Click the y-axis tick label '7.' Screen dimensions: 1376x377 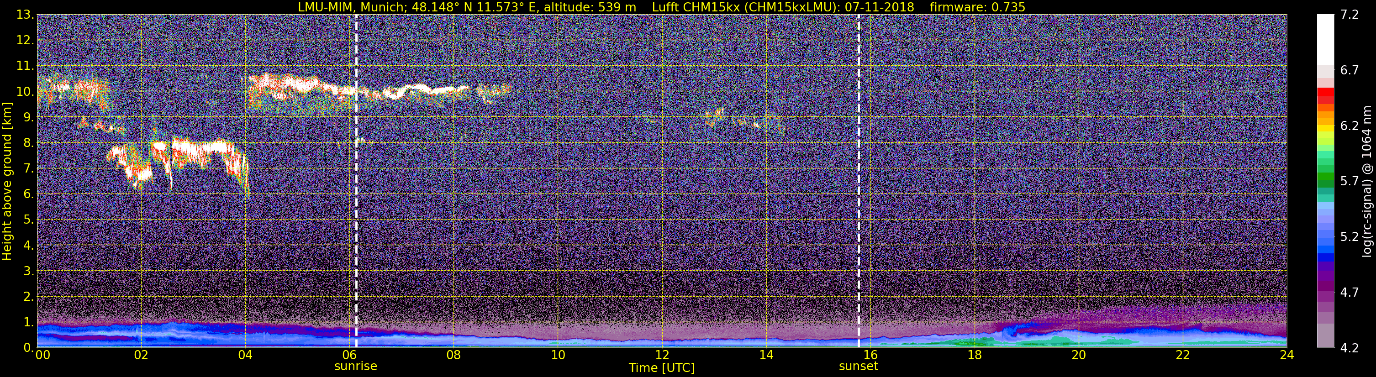(28, 169)
